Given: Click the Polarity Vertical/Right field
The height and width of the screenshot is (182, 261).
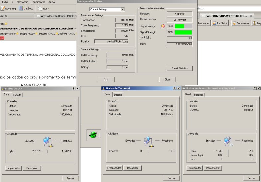Looking at the screenshot, I should (111, 41).
